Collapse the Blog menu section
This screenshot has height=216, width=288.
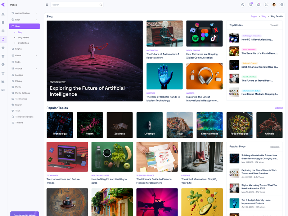pyautogui.click(x=24, y=26)
